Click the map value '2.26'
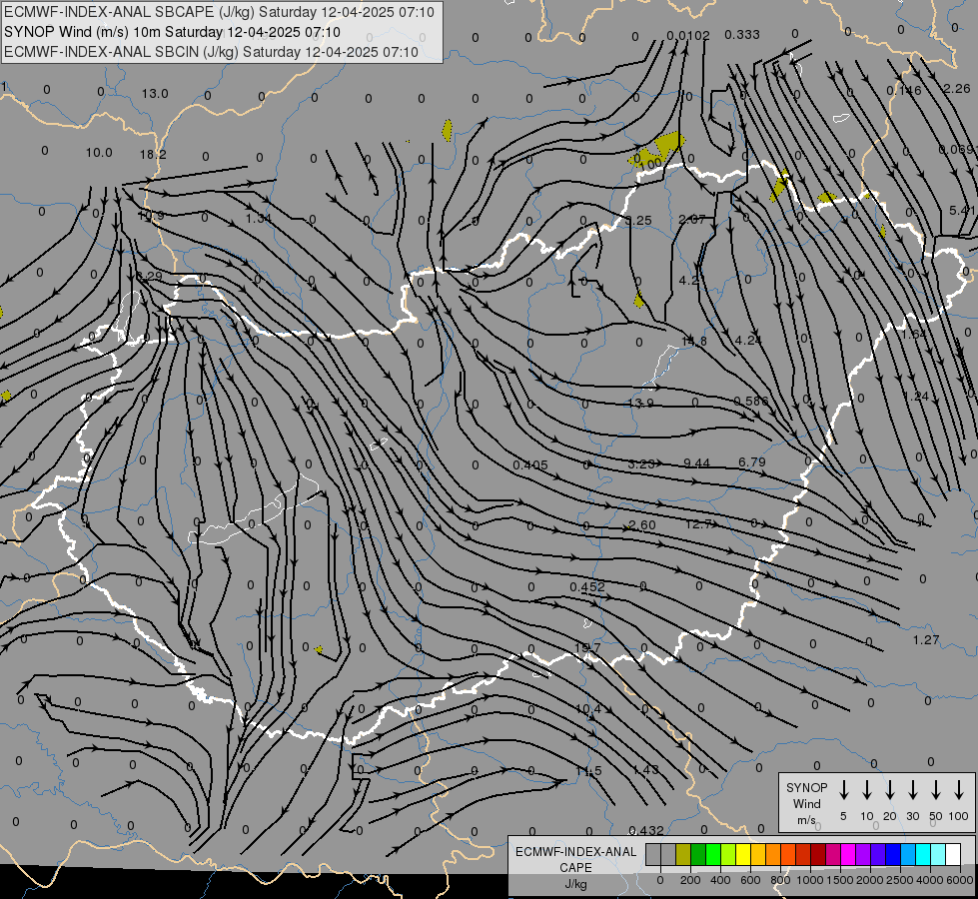This screenshot has width=978, height=899. pyautogui.click(x=957, y=89)
